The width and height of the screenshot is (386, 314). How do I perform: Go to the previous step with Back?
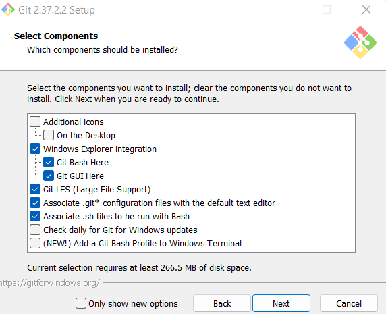click(x=222, y=303)
